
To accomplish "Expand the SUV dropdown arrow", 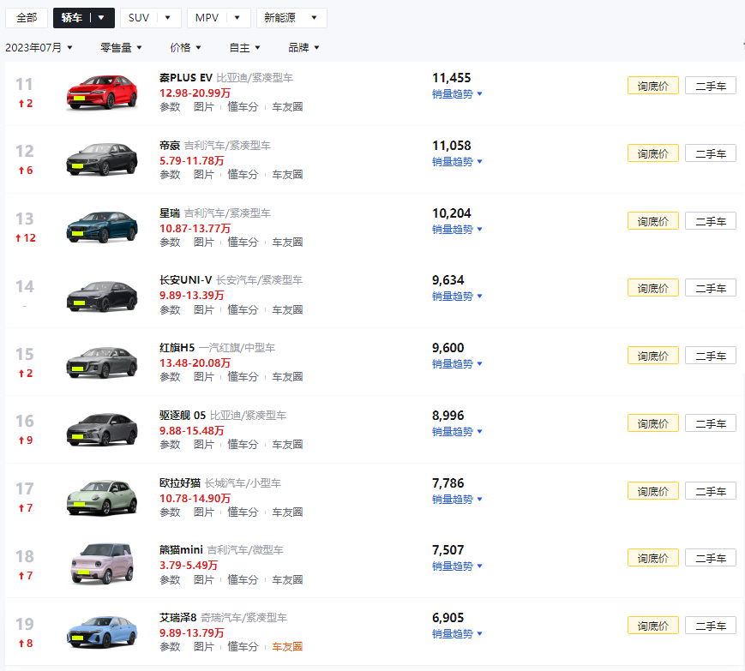I will pos(168,18).
